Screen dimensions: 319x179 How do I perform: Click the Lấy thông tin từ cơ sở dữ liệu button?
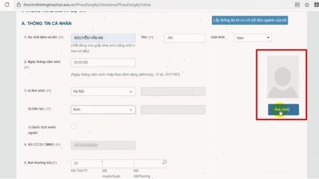click(x=250, y=20)
